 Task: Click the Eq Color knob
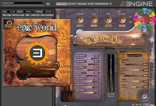pyautogui.click(x=122, y=20)
